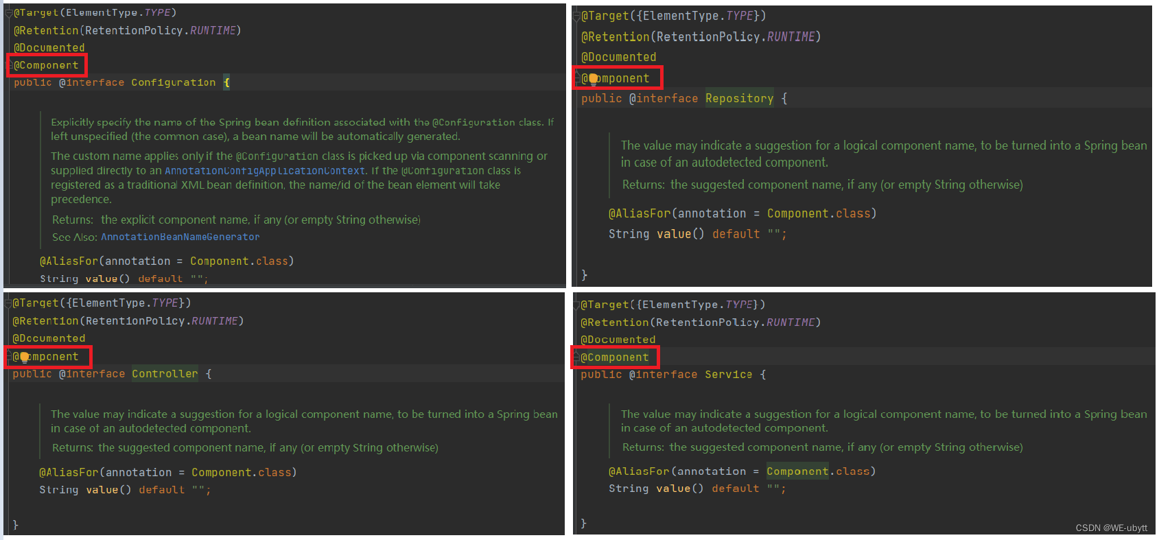
Task: Click the closing brace in Repository panel
Action: pyautogui.click(x=585, y=275)
